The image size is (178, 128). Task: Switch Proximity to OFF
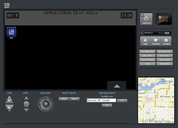(x=167, y=33)
